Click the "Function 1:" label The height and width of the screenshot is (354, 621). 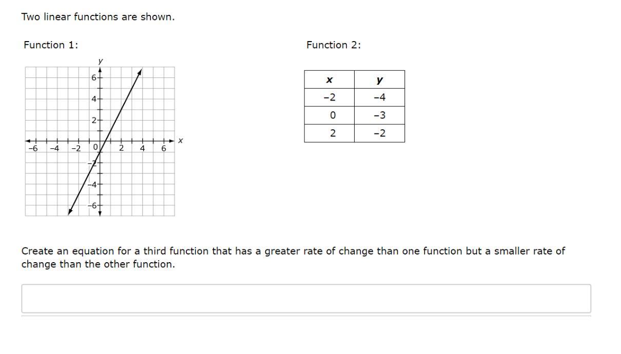(51, 45)
